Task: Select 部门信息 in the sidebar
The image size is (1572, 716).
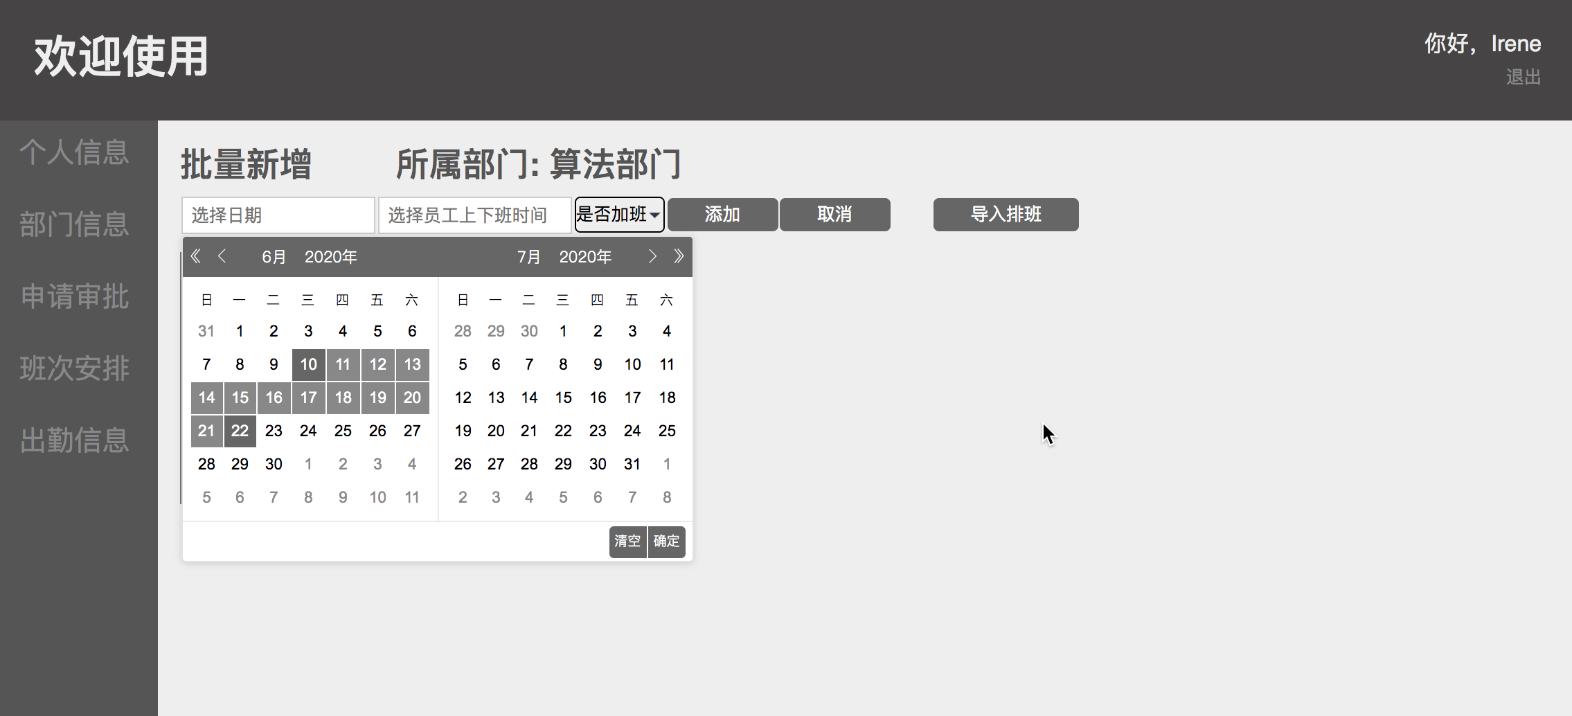Action: click(x=74, y=224)
